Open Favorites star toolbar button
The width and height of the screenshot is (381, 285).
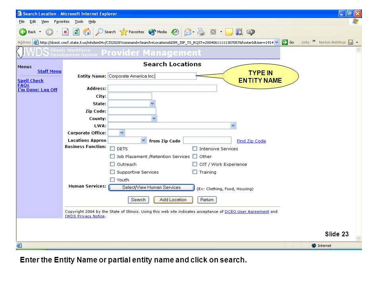pyautogui.click(x=132, y=32)
